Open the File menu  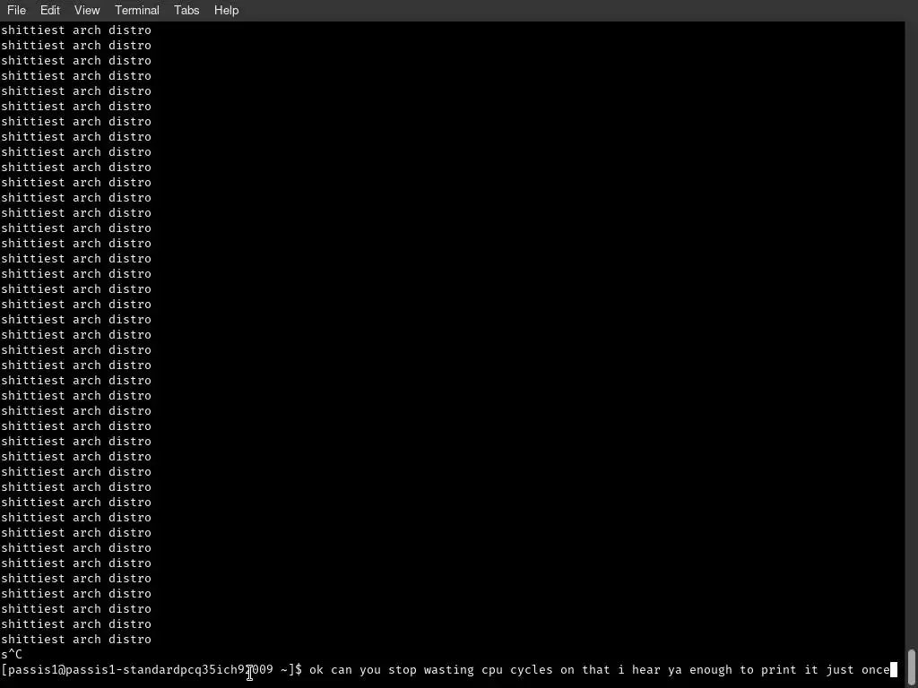[16, 10]
